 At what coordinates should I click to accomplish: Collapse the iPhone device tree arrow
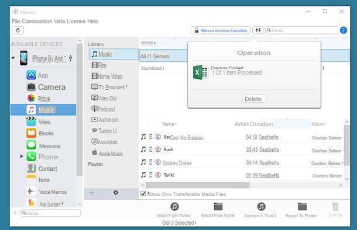tap(13, 58)
